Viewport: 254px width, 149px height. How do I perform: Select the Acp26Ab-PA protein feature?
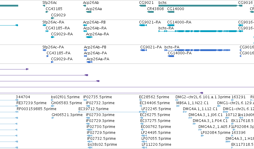pyautogui.click(x=85, y=56)
